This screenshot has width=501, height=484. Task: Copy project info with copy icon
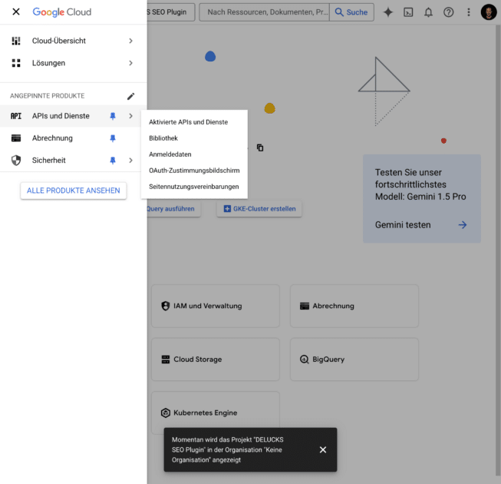tap(260, 148)
